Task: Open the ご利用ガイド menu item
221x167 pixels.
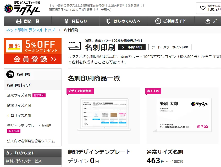Action: click(171, 21)
